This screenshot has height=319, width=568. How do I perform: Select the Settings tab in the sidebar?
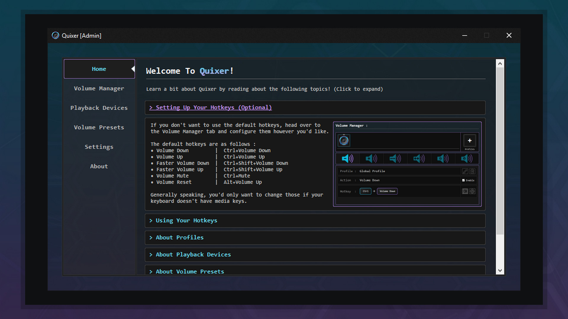[x=99, y=147]
